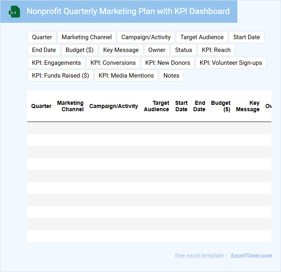Image resolution: width=281 pixels, height=272 pixels.
Task: Select the Marketing Channel tag
Action: coord(86,37)
